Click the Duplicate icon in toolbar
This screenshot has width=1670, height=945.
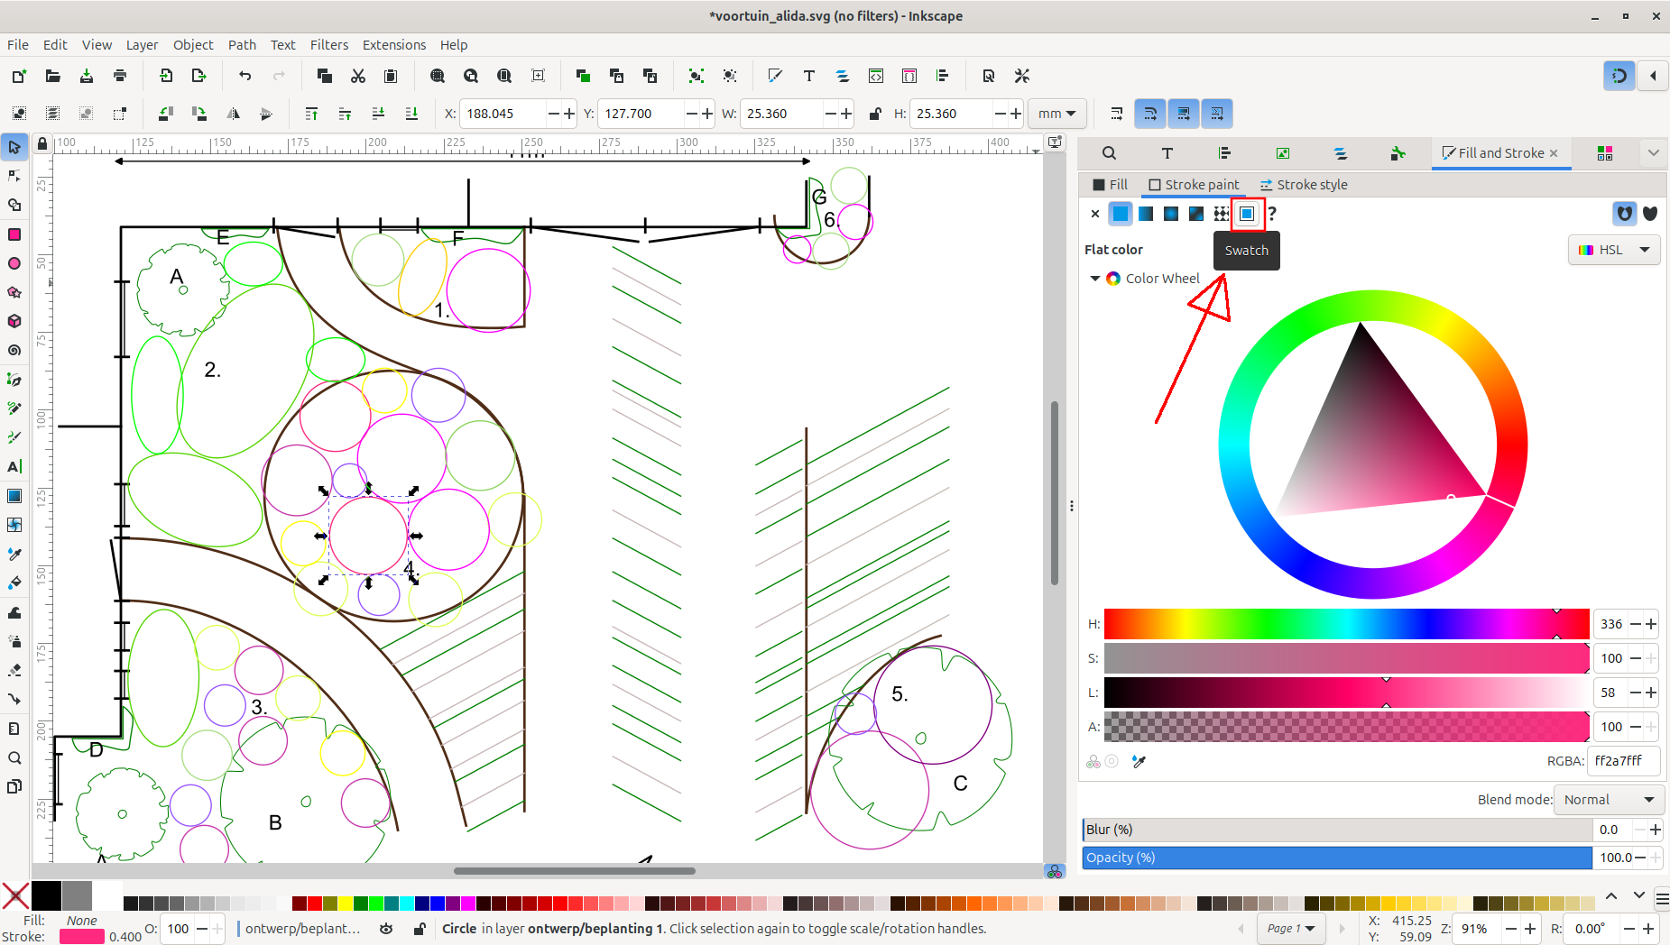pos(583,76)
